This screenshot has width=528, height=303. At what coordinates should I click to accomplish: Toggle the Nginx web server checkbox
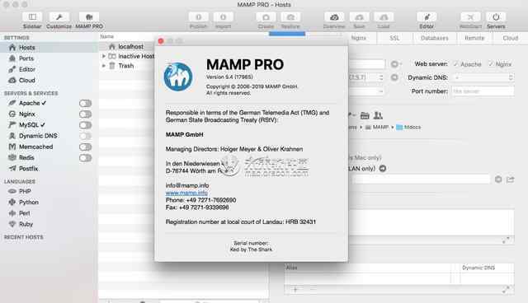click(491, 64)
